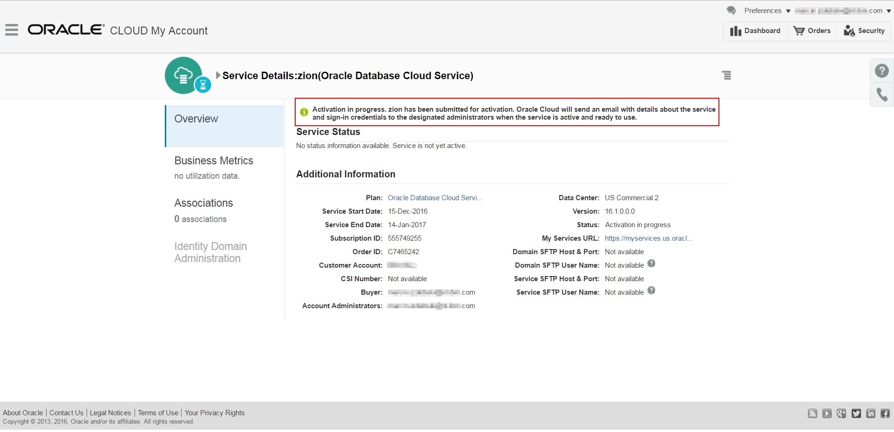Open the Security page
The height and width of the screenshot is (432, 894).
864,31
